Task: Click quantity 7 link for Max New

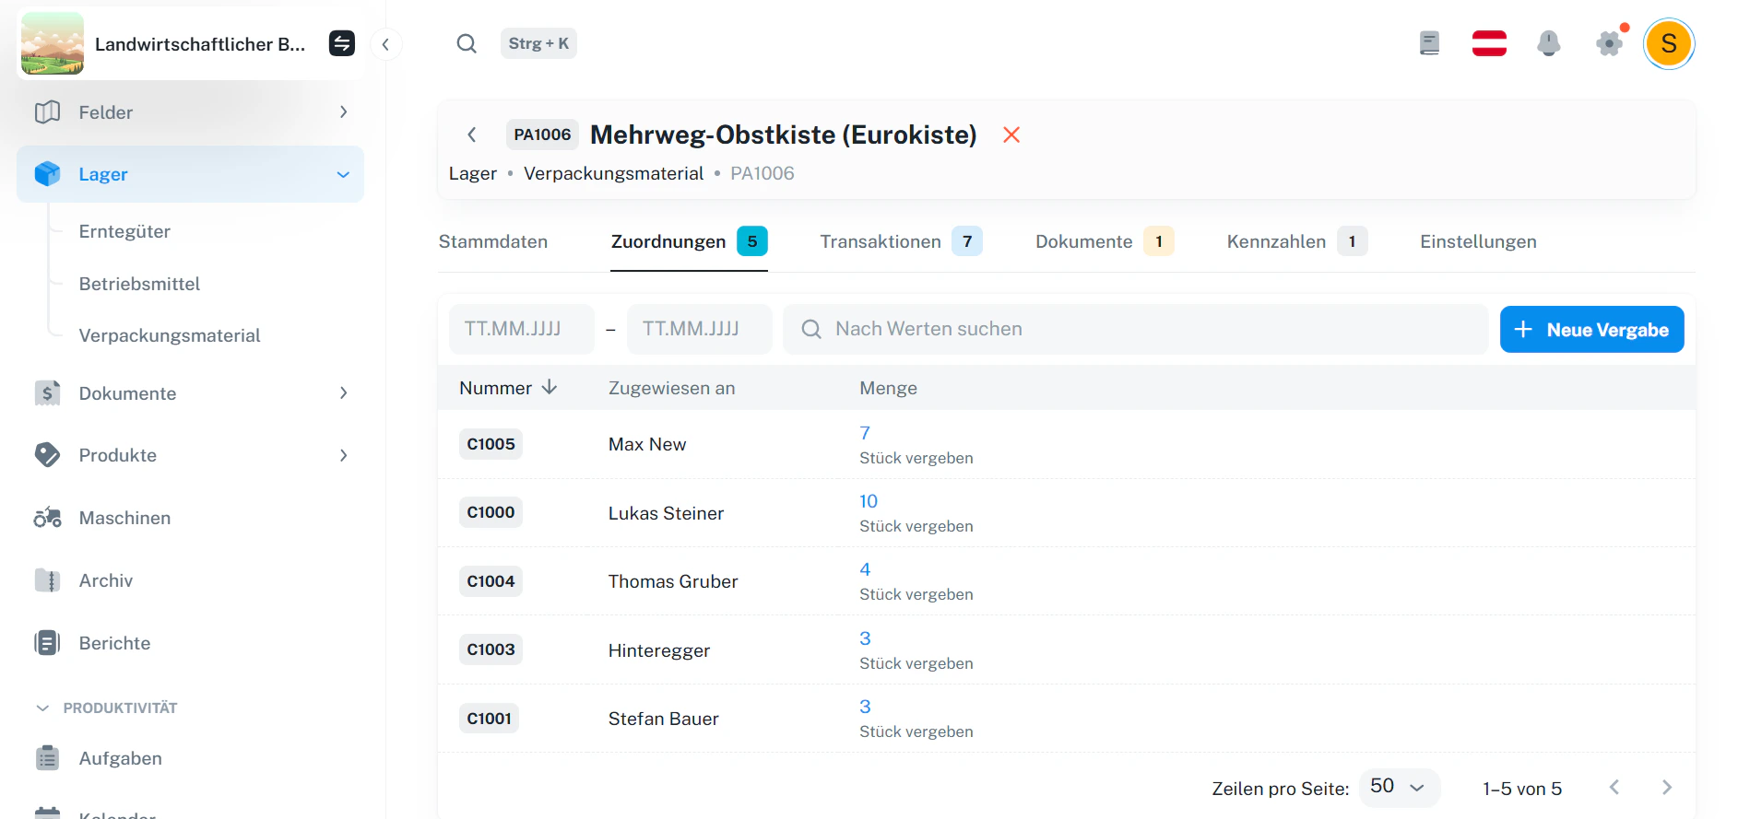Action: click(x=865, y=433)
